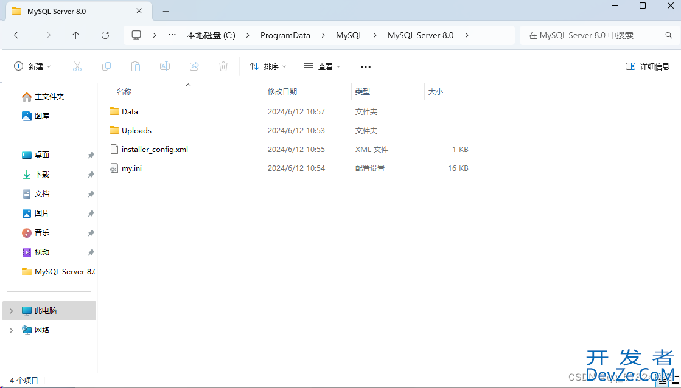Go back using the back arrow
The width and height of the screenshot is (681, 388).
pyautogui.click(x=18, y=35)
